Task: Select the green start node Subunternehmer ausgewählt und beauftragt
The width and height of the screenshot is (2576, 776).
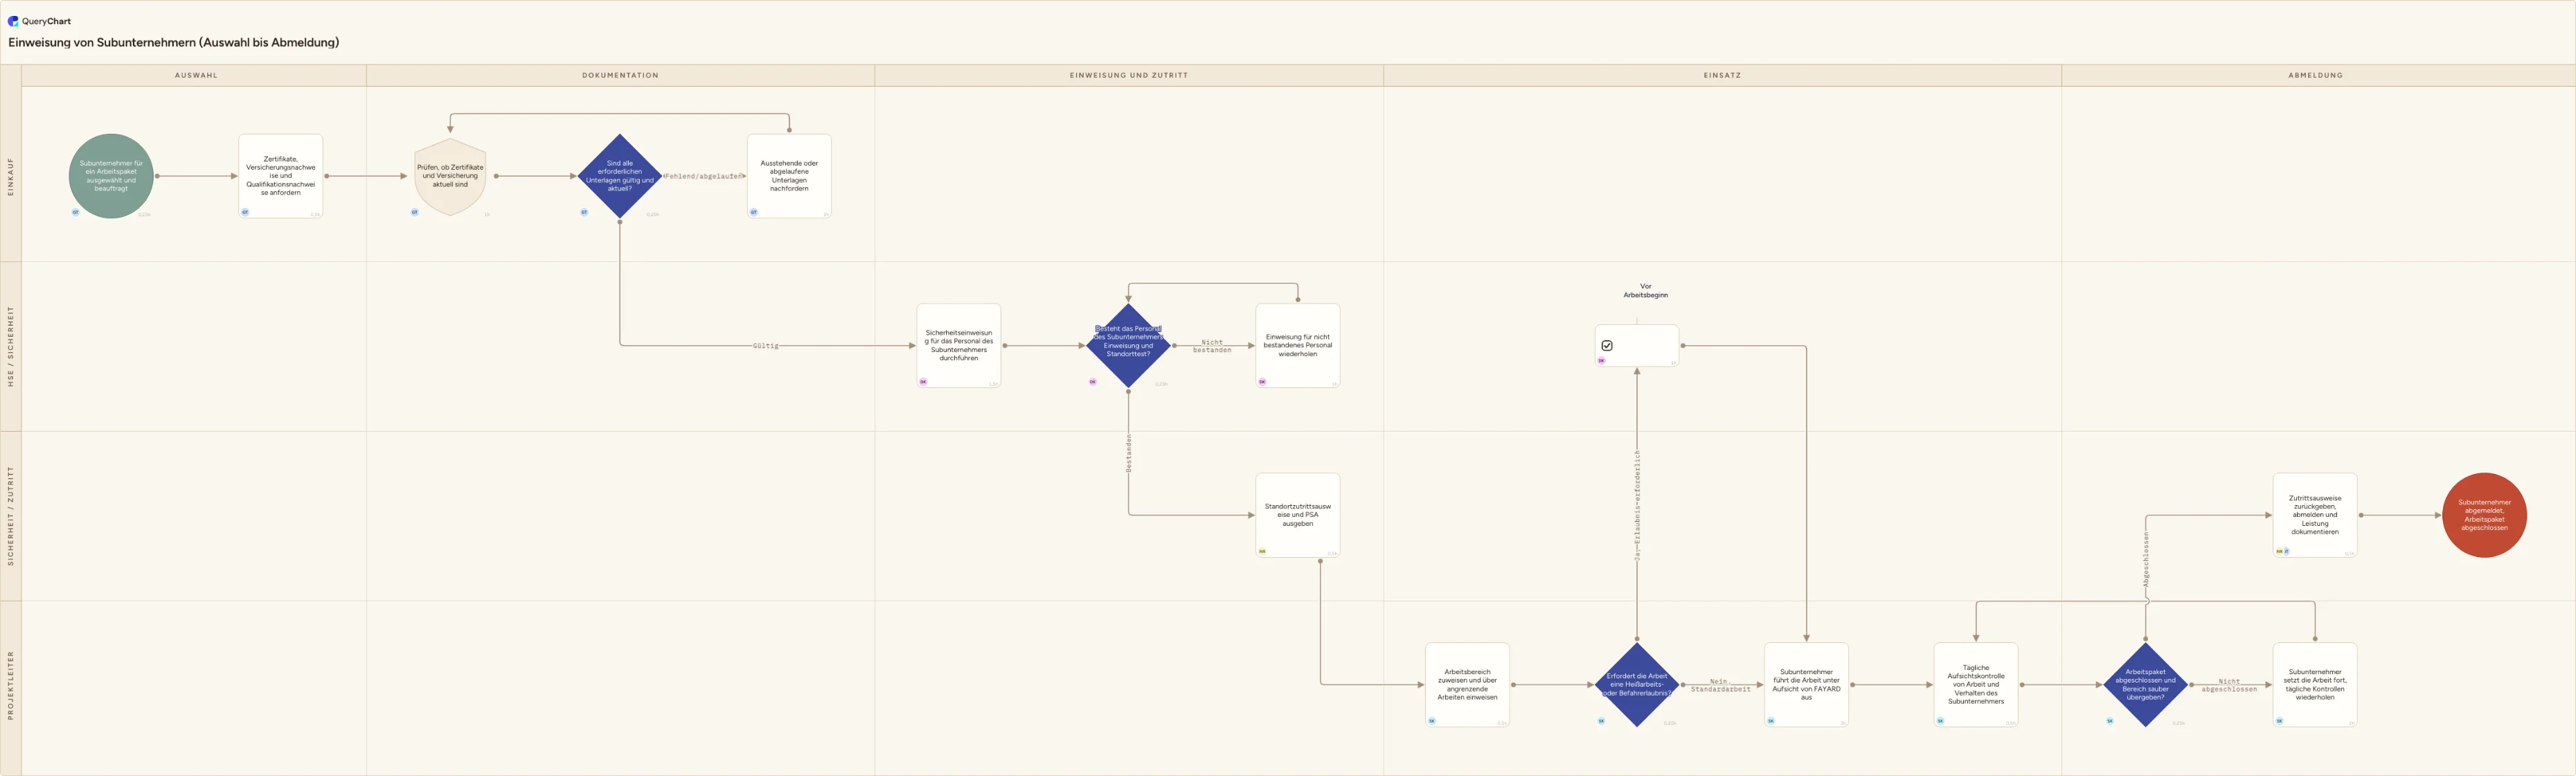Action: [111, 176]
